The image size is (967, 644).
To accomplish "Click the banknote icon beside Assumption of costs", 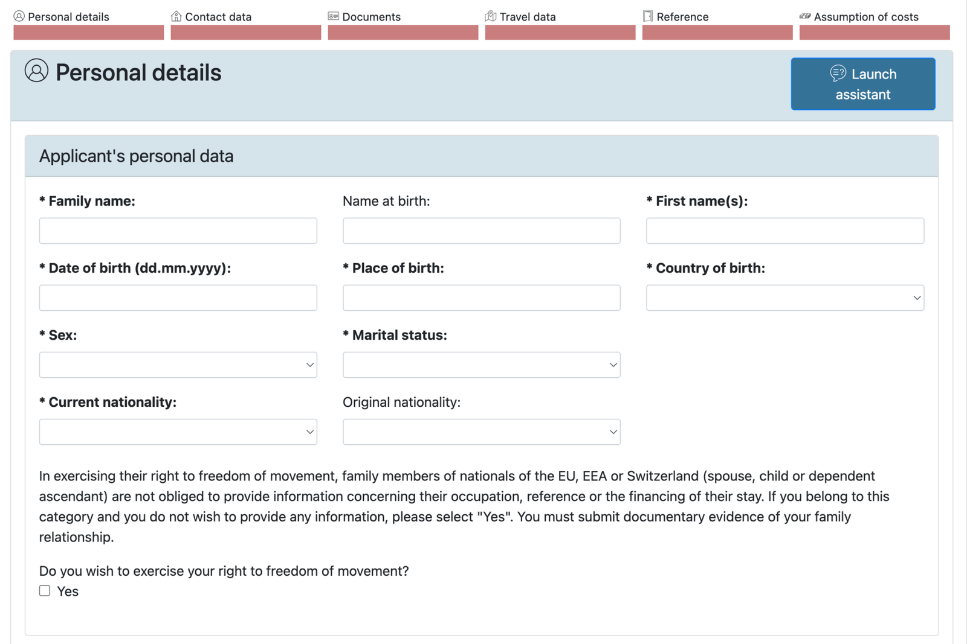I will tap(805, 16).
